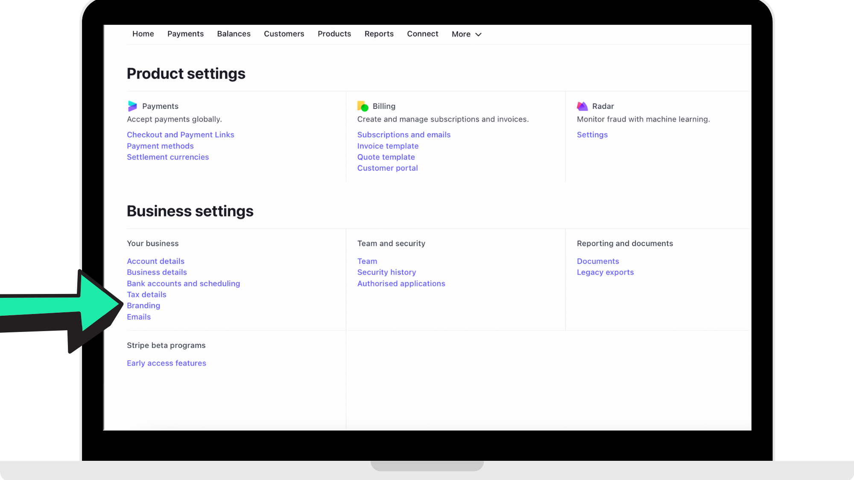Open the Branding settings link
This screenshot has height=480, width=854.
[143, 305]
